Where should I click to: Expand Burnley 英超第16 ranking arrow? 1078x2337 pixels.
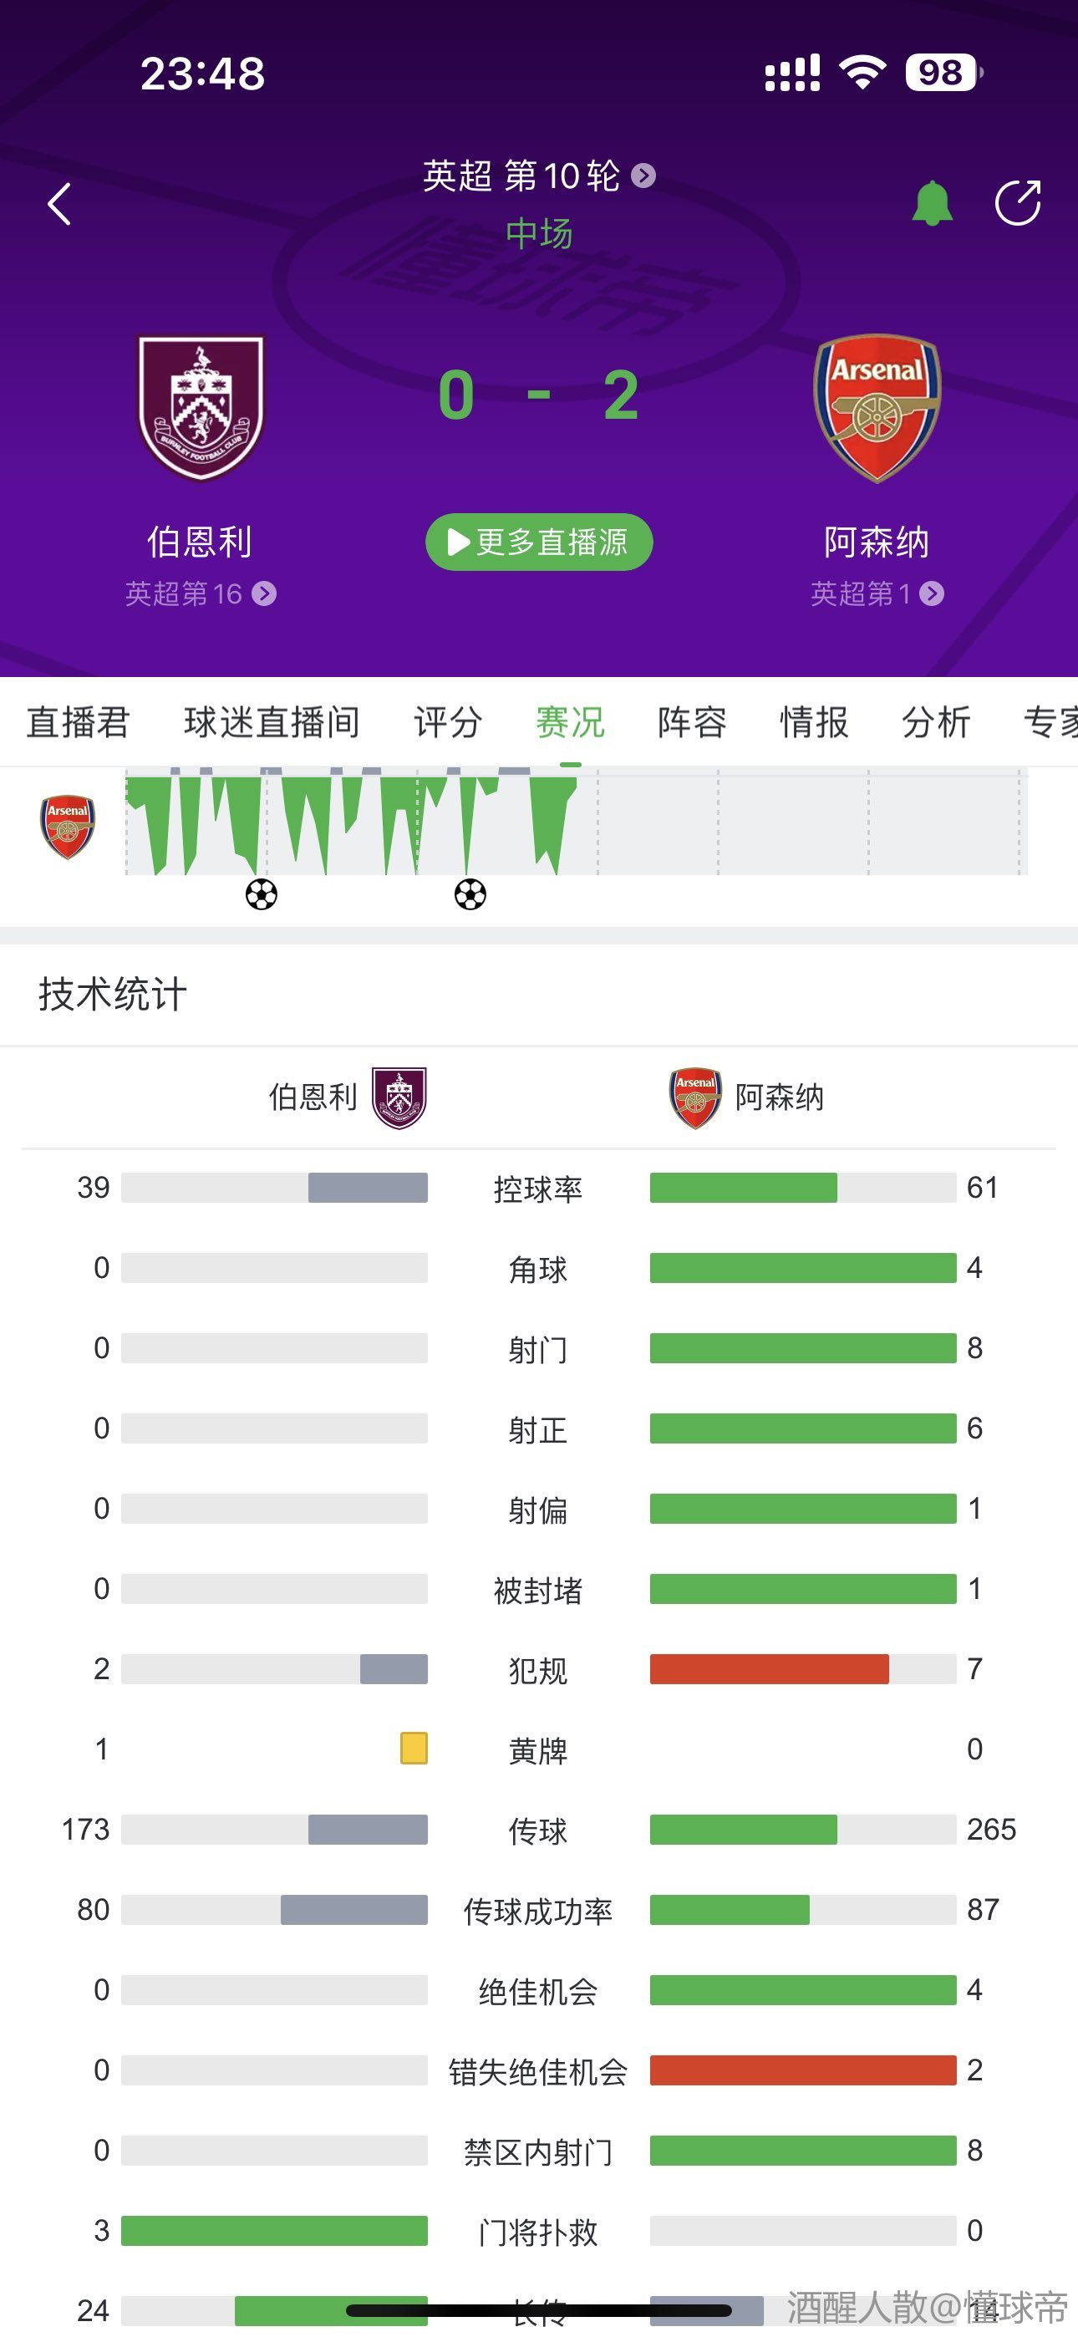(264, 593)
